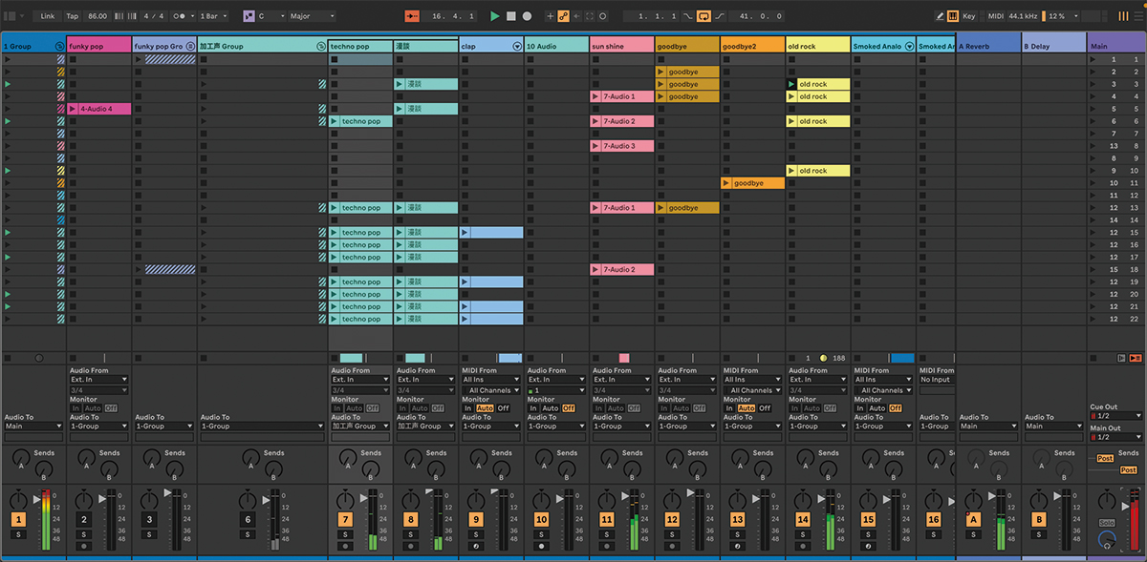The image size is (1147, 562).
Task: Open Cue Out 1/2 dropdown
Action: click(x=1116, y=416)
